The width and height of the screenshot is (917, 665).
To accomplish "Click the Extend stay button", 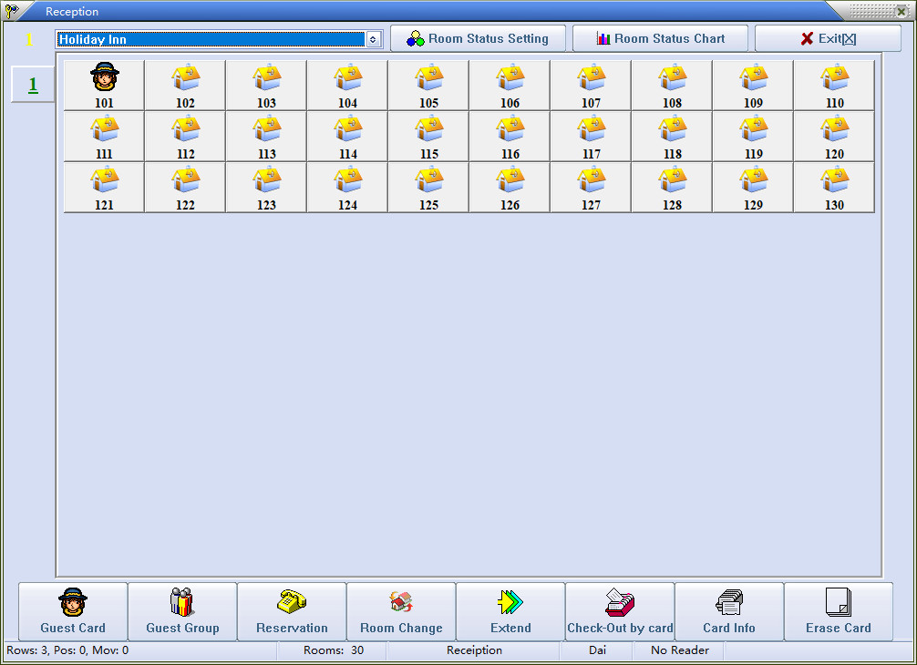I will [x=510, y=611].
